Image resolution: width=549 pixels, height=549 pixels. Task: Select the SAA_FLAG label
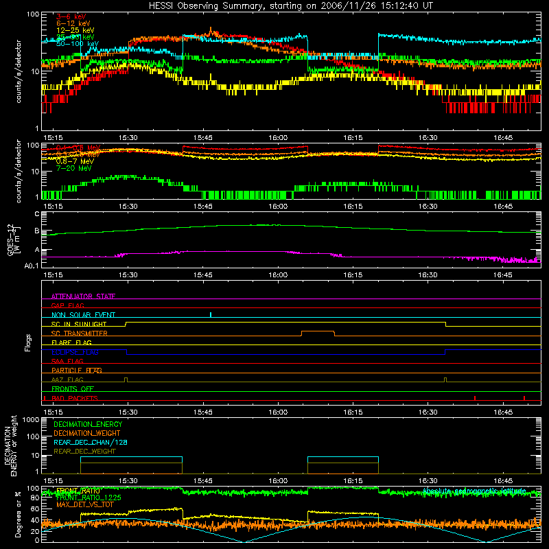(67, 361)
